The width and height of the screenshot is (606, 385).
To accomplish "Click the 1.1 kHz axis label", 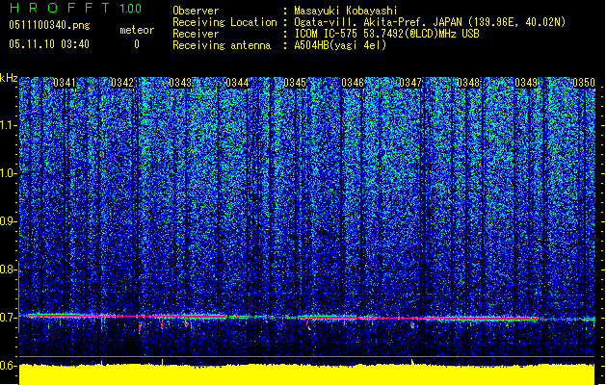I will (9, 125).
